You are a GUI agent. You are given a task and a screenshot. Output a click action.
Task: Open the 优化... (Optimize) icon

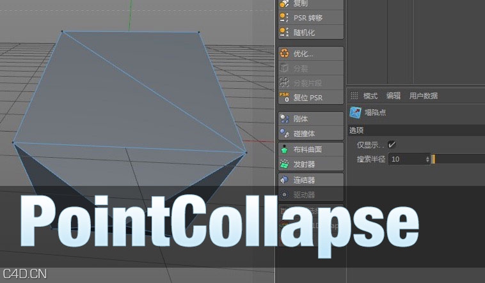pos(284,54)
